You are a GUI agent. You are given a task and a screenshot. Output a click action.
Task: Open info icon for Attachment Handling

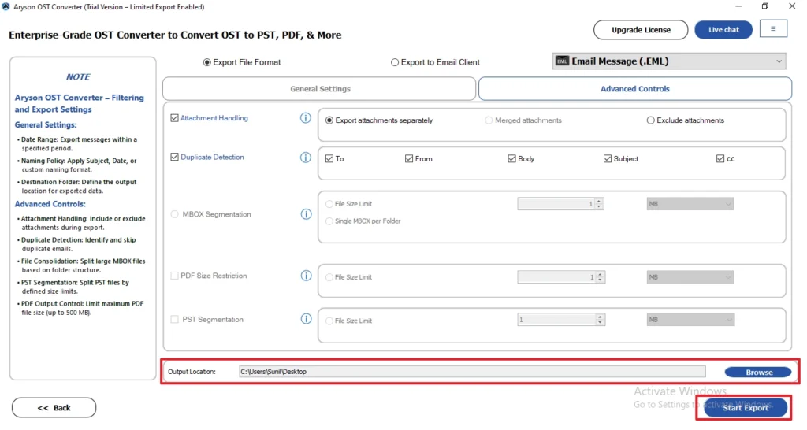tap(306, 118)
